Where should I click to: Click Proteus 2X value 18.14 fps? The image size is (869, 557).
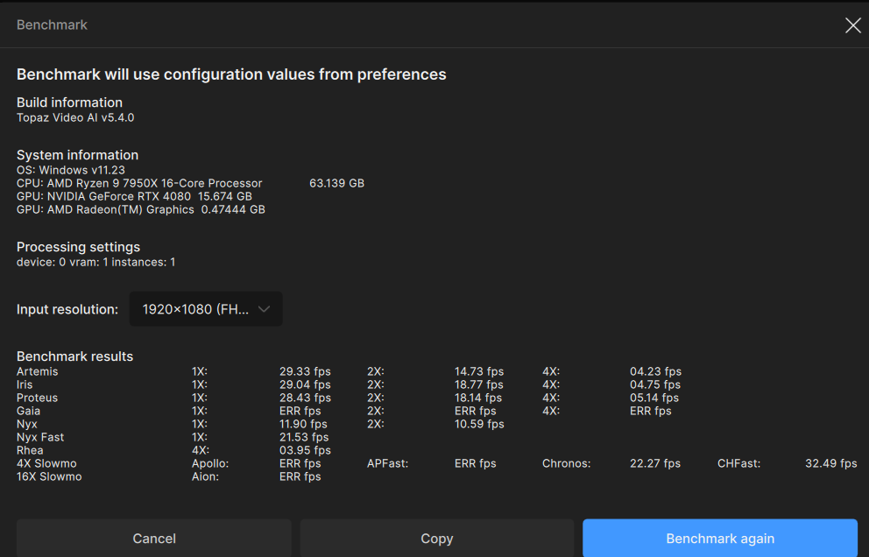pos(478,398)
